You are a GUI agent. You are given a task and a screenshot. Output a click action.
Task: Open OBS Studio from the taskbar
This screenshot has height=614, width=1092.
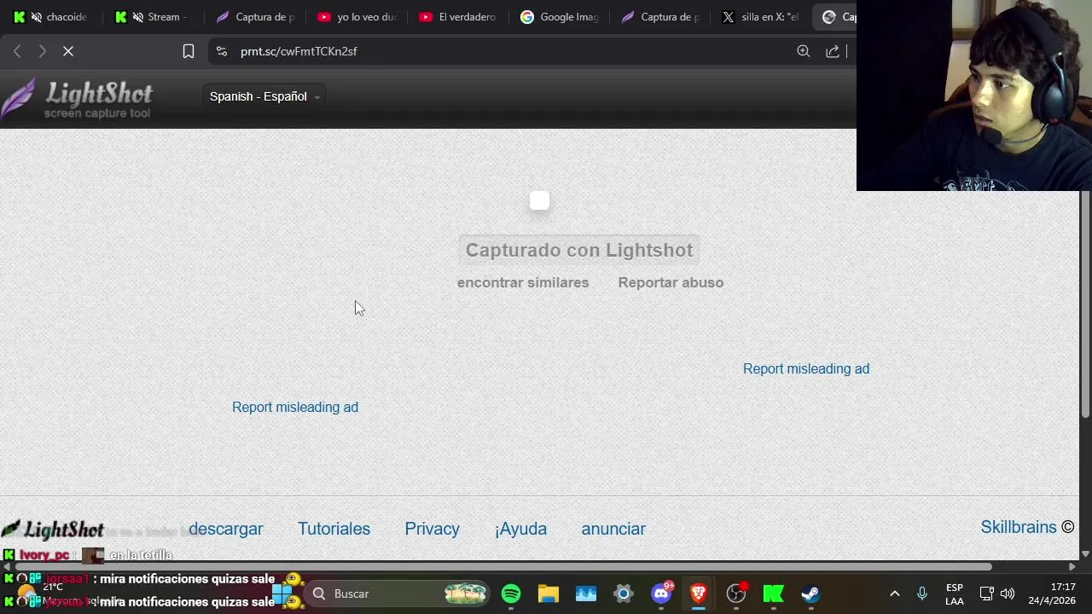pos(736,594)
